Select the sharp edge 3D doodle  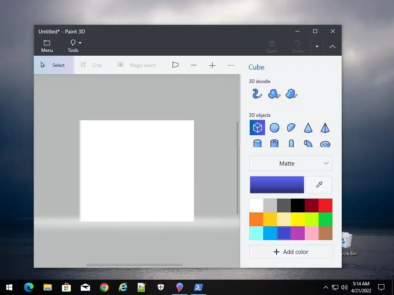[x=292, y=94]
